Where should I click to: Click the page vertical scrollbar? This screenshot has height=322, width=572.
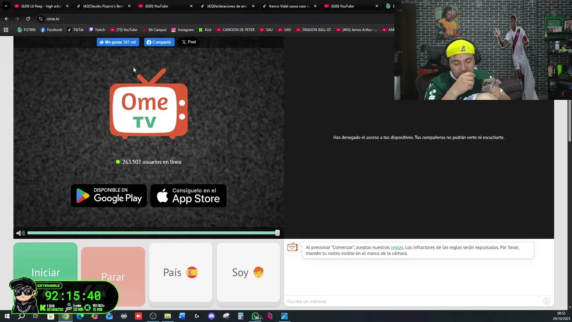point(569,121)
